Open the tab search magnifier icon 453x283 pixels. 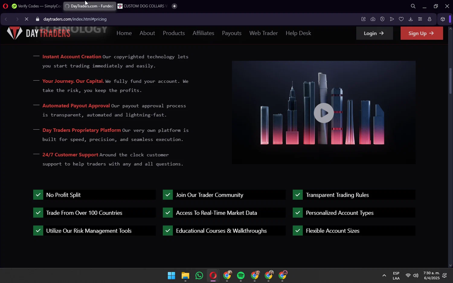(413, 6)
